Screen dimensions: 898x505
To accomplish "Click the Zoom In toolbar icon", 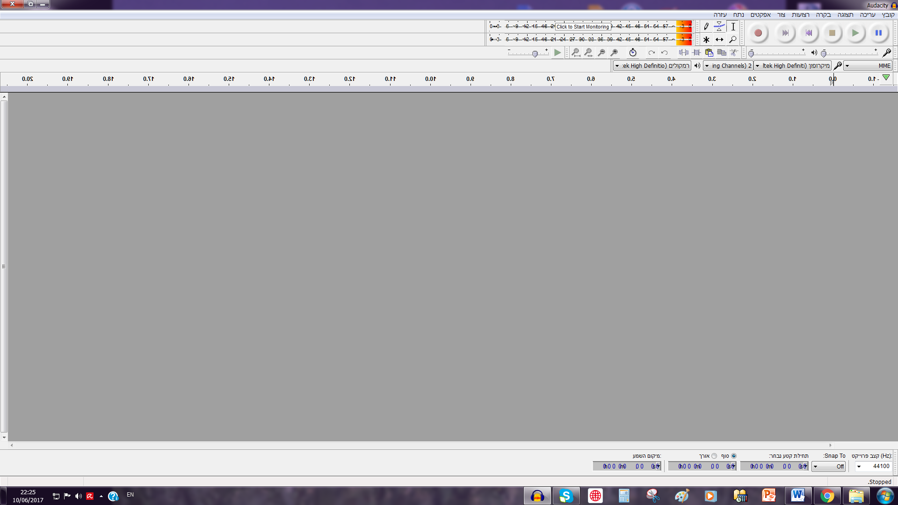I will point(615,52).
